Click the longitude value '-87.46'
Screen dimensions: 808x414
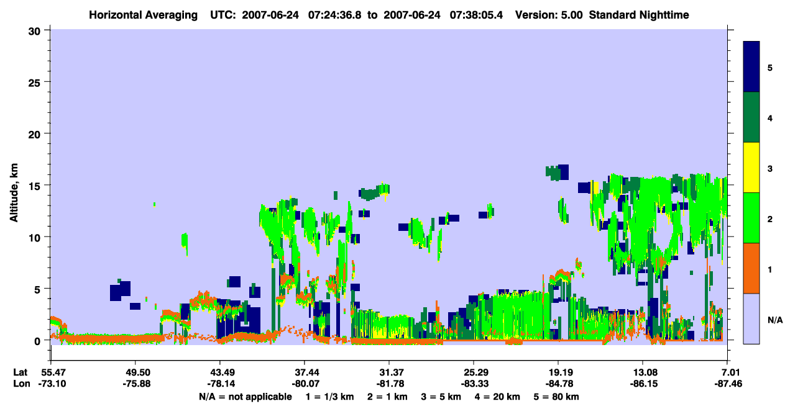(727, 384)
